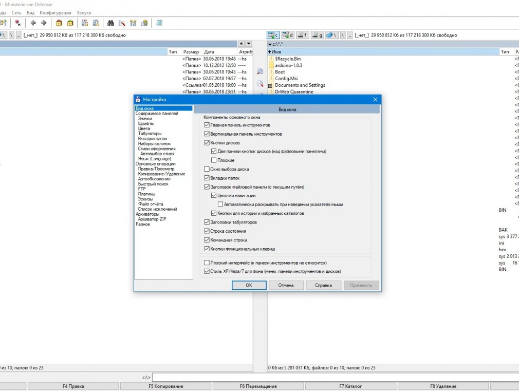Click the 'F7 Каталог' function key button
The height and width of the screenshot is (391, 519).
350,386
